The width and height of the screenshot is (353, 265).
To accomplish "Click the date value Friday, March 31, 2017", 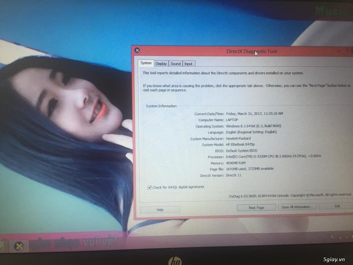I will pos(254,114).
